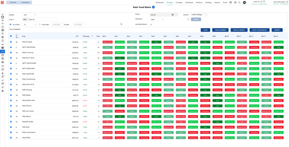Open the D Scalper tab
This screenshot has width=289, height=147.
(x=179, y=3)
